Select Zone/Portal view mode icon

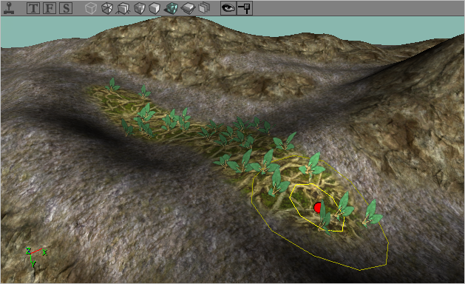pos(123,8)
